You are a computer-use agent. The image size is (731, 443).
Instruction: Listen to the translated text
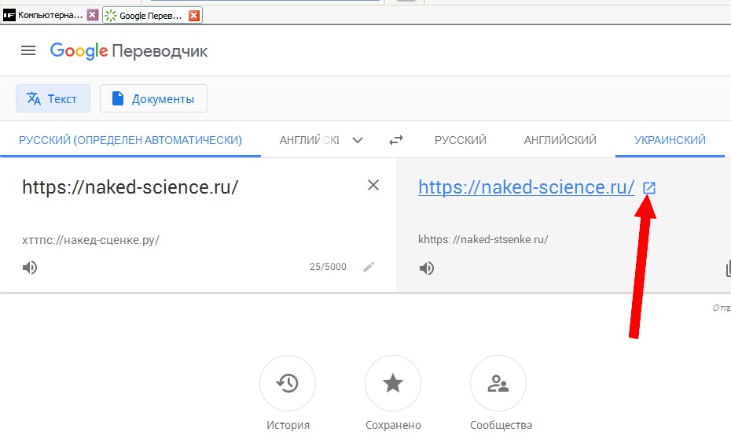[x=427, y=268]
